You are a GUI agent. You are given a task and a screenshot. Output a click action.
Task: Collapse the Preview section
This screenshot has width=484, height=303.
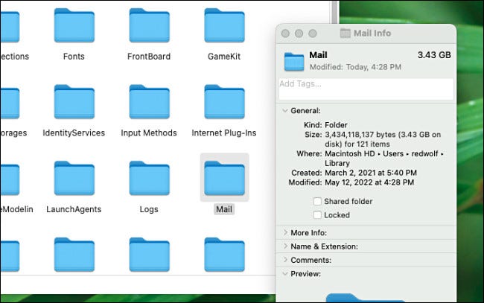(285, 274)
